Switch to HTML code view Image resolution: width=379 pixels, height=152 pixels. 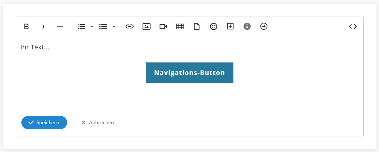(x=352, y=26)
